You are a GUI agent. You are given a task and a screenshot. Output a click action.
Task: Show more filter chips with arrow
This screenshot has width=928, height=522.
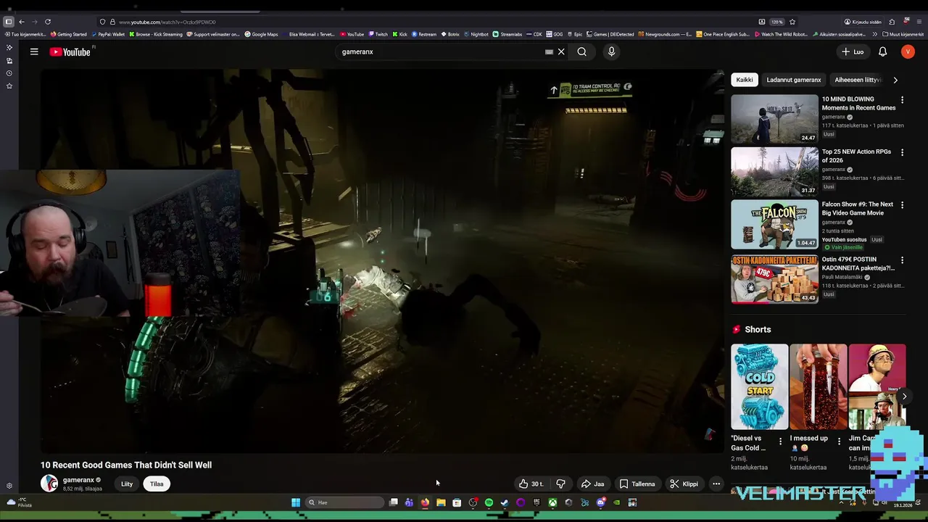click(895, 80)
